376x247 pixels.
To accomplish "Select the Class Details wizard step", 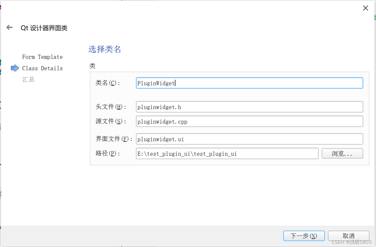I will pos(42,68).
